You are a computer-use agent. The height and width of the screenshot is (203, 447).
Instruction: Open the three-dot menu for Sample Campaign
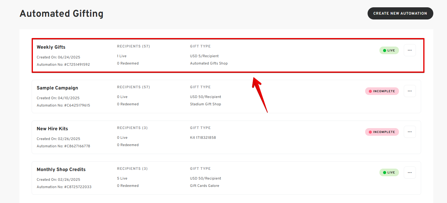(x=410, y=91)
